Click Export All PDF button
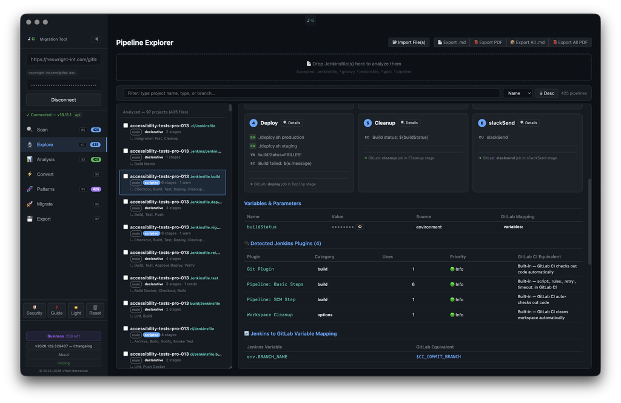621x403 pixels. tap(570, 42)
